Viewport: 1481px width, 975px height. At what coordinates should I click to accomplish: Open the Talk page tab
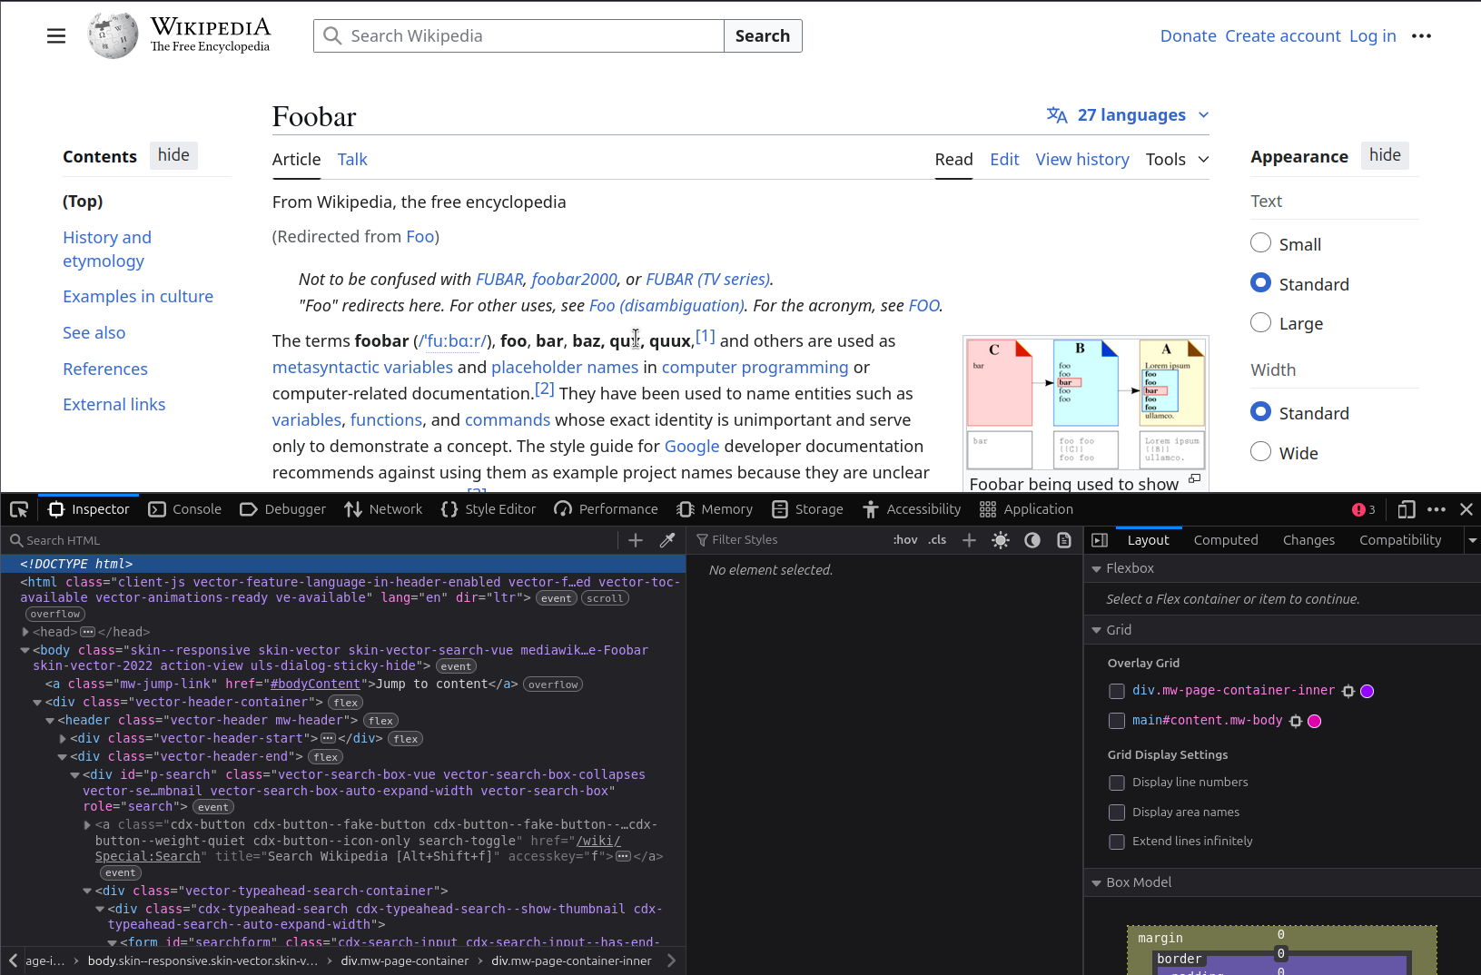(x=352, y=160)
